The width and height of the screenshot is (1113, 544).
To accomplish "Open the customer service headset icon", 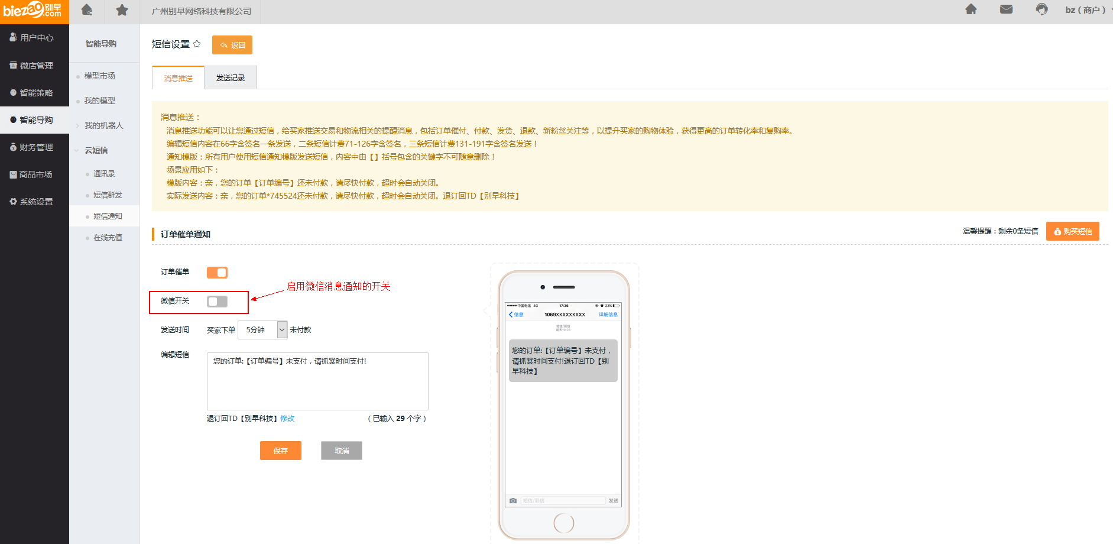I will [x=1041, y=9].
